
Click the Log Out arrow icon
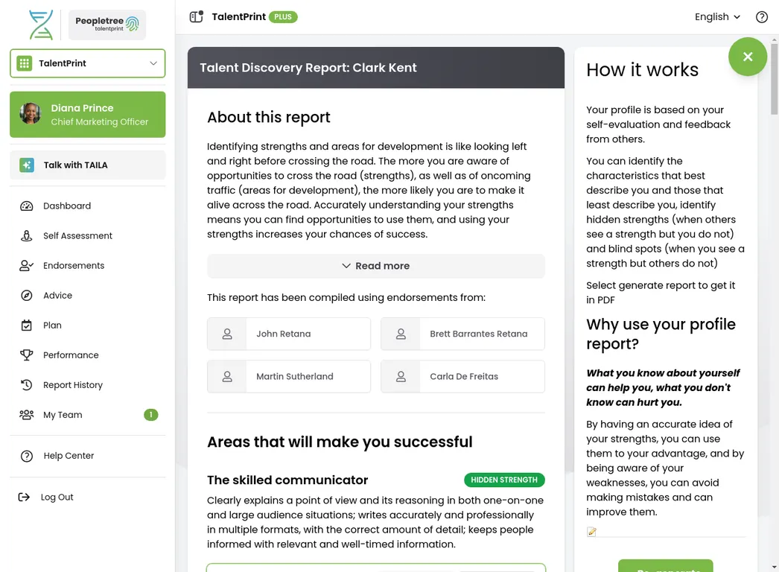pyautogui.click(x=24, y=497)
